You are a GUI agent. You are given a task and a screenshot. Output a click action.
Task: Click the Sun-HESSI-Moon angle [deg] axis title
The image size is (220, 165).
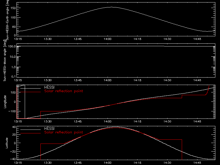[5, 61]
